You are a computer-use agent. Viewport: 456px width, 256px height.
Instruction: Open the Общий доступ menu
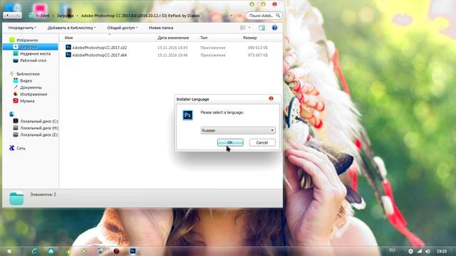coord(123,28)
